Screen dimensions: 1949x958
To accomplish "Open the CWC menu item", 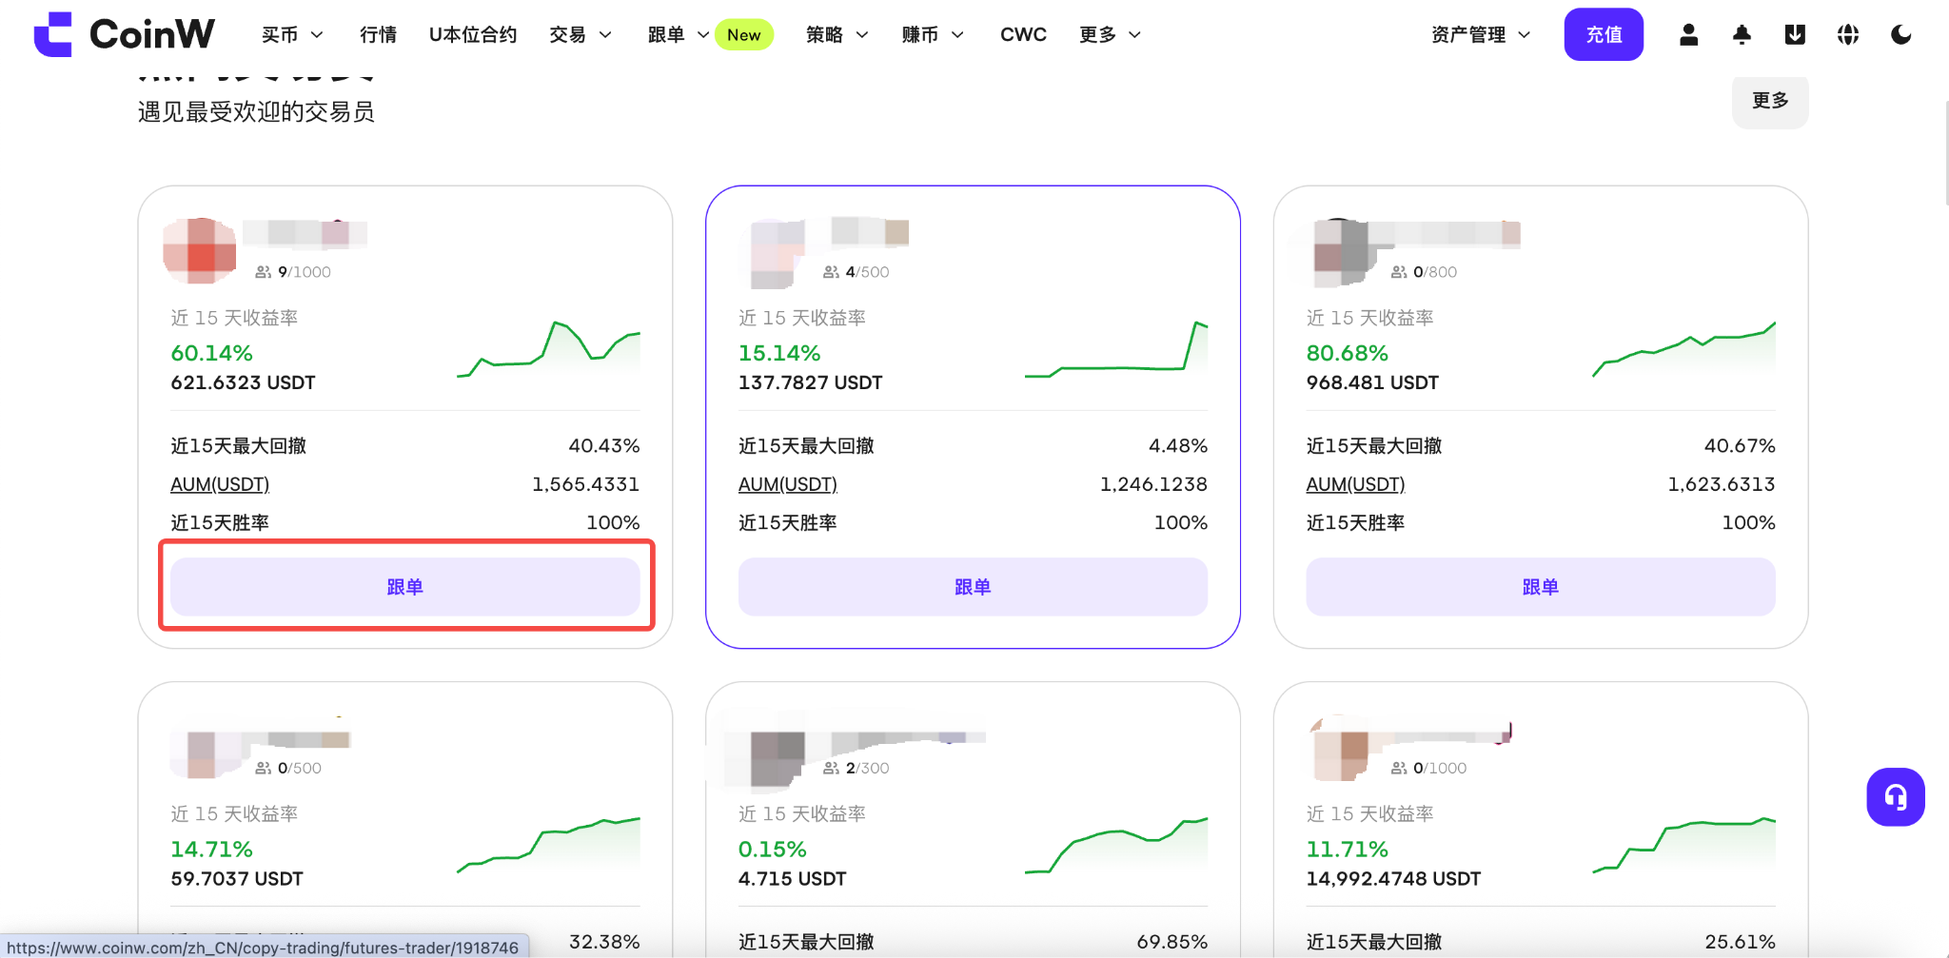I will point(1023,34).
